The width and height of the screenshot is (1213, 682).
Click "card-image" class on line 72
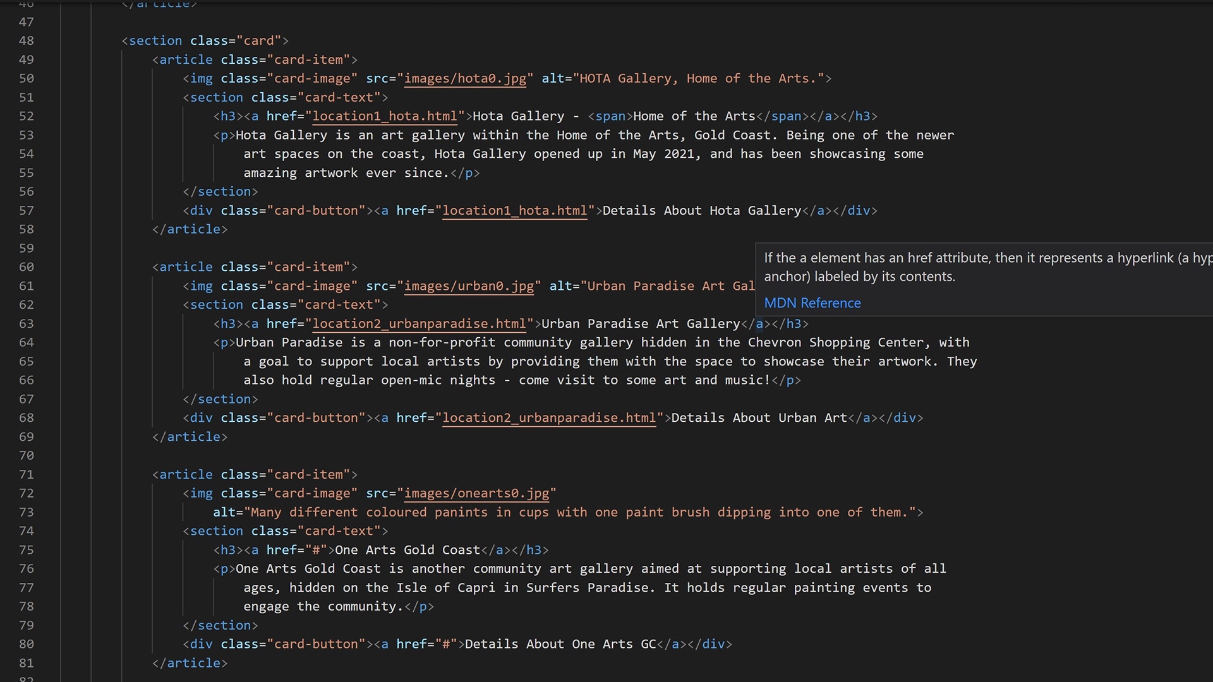pos(312,493)
